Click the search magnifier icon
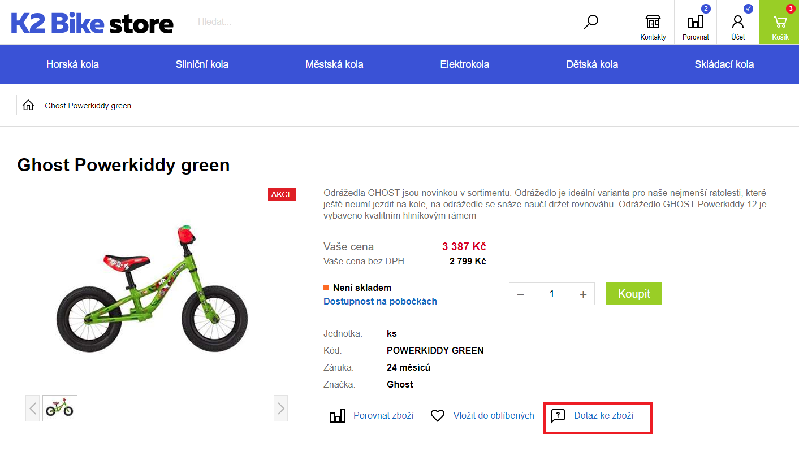 pos(590,22)
